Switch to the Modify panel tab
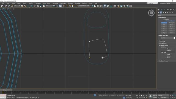The width and height of the screenshot is (176, 99). pyautogui.click(x=162, y=10)
